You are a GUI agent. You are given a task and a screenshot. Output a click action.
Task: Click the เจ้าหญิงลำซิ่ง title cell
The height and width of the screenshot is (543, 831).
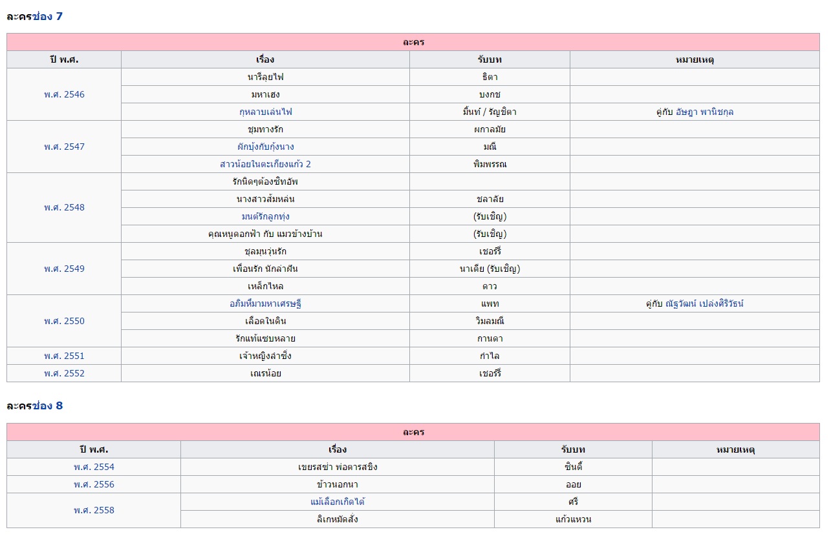click(265, 356)
